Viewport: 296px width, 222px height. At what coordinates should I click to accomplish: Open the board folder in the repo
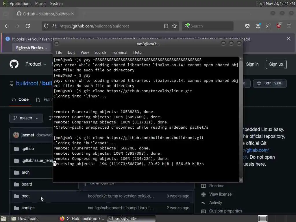pyautogui.click(x=27, y=184)
